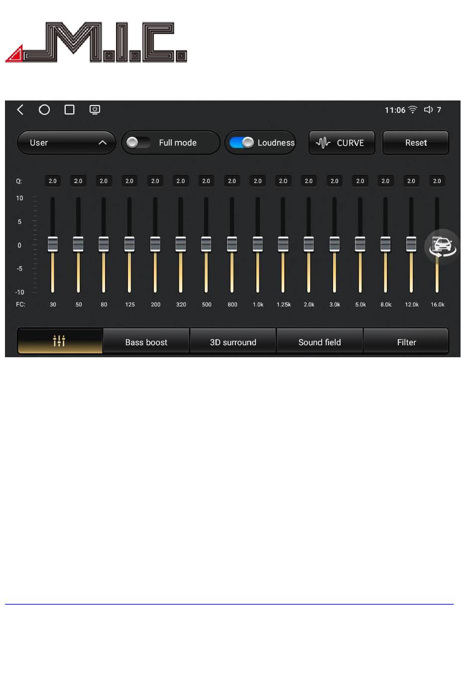Click the 320 Hz band slider knob
This screenshot has width=473, height=691.
181,244
